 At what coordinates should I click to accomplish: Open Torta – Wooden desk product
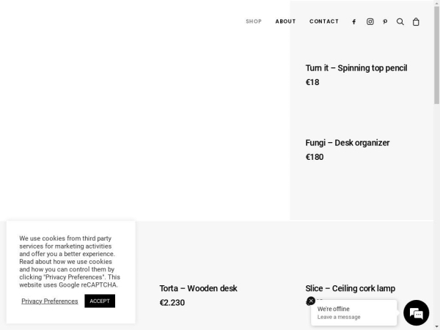point(199,288)
